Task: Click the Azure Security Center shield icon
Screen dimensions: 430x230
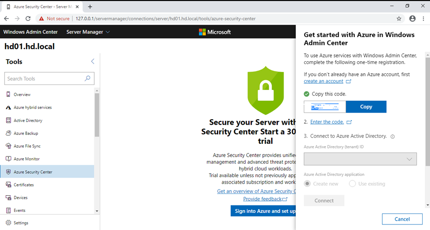Action: pyautogui.click(x=8, y=172)
